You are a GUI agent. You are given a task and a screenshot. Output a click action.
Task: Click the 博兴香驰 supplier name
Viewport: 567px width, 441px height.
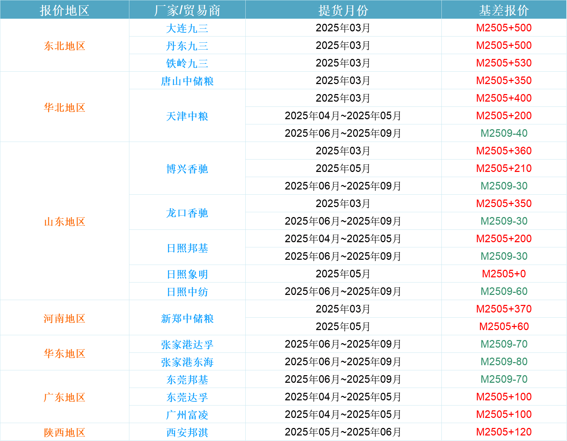pyautogui.click(x=187, y=169)
